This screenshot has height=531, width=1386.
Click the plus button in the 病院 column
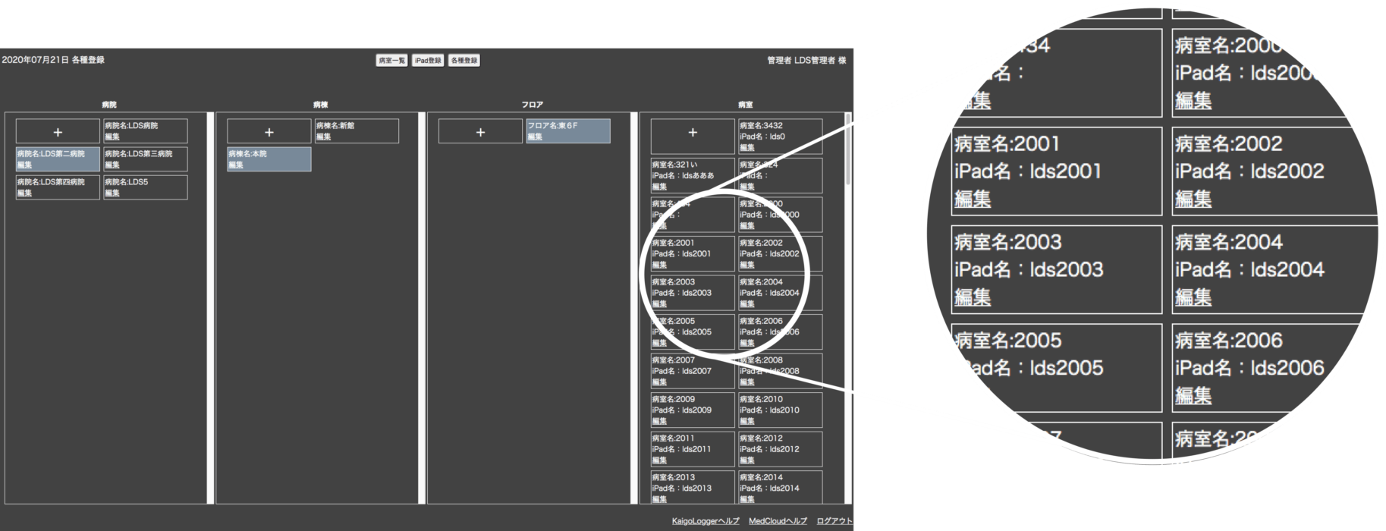coord(58,132)
